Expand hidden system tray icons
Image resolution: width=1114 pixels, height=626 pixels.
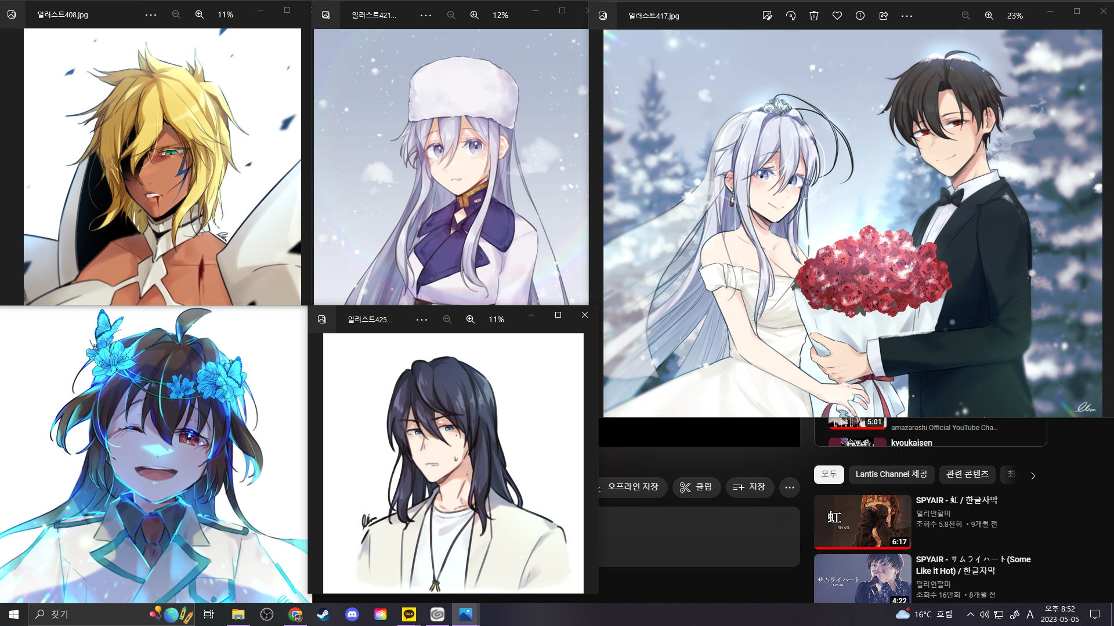(970, 614)
